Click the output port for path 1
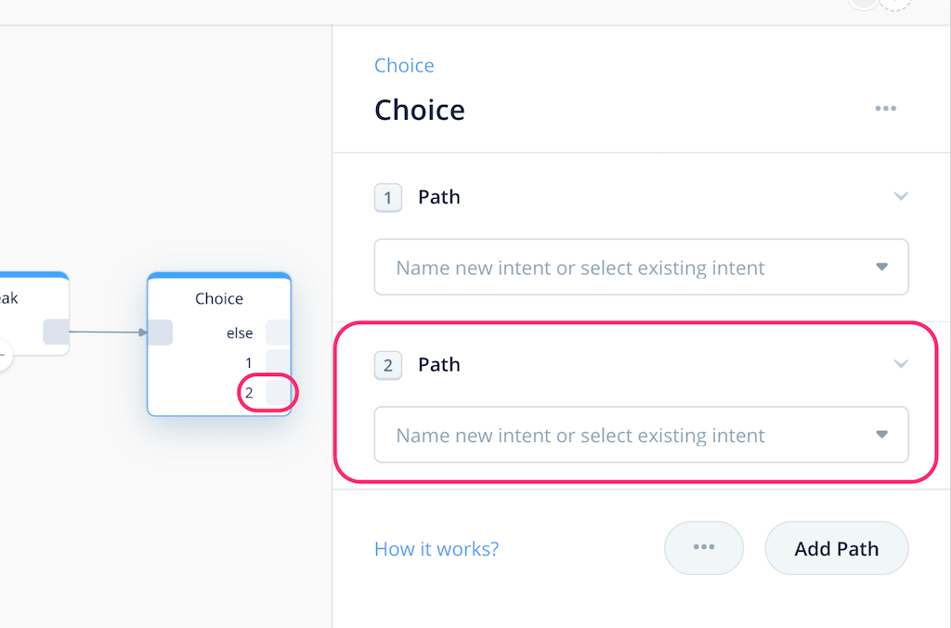Image resolution: width=951 pixels, height=628 pixels. tap(278, 361)
